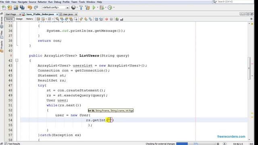Click the Maximize editor window button
This screenshot has width=258, height=145.
pos(252,14)
